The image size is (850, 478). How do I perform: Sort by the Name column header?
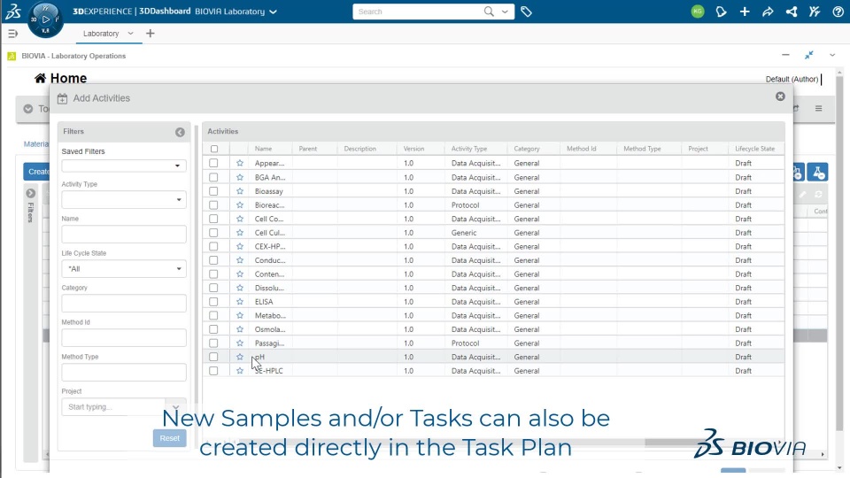point(264,149)
